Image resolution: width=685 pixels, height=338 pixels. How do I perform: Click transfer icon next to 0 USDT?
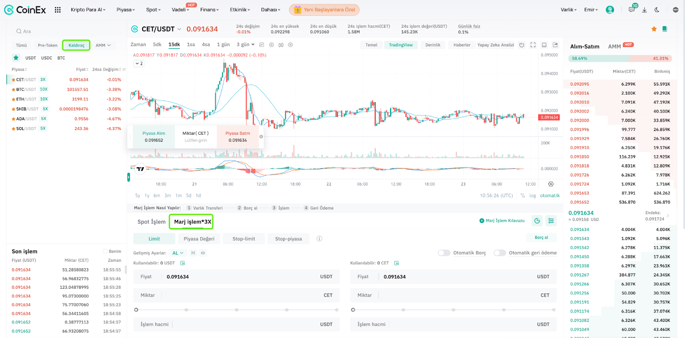point(183,263)
